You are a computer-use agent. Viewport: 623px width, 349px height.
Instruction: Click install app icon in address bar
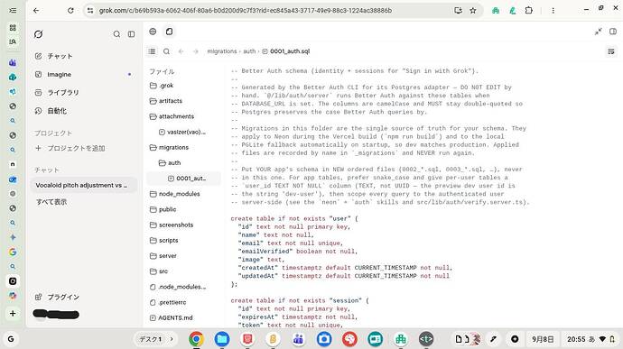(x=458, y=10)
